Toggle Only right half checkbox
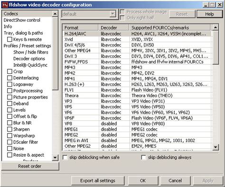This screenshot has width=225, height=187. coord(122,18)
